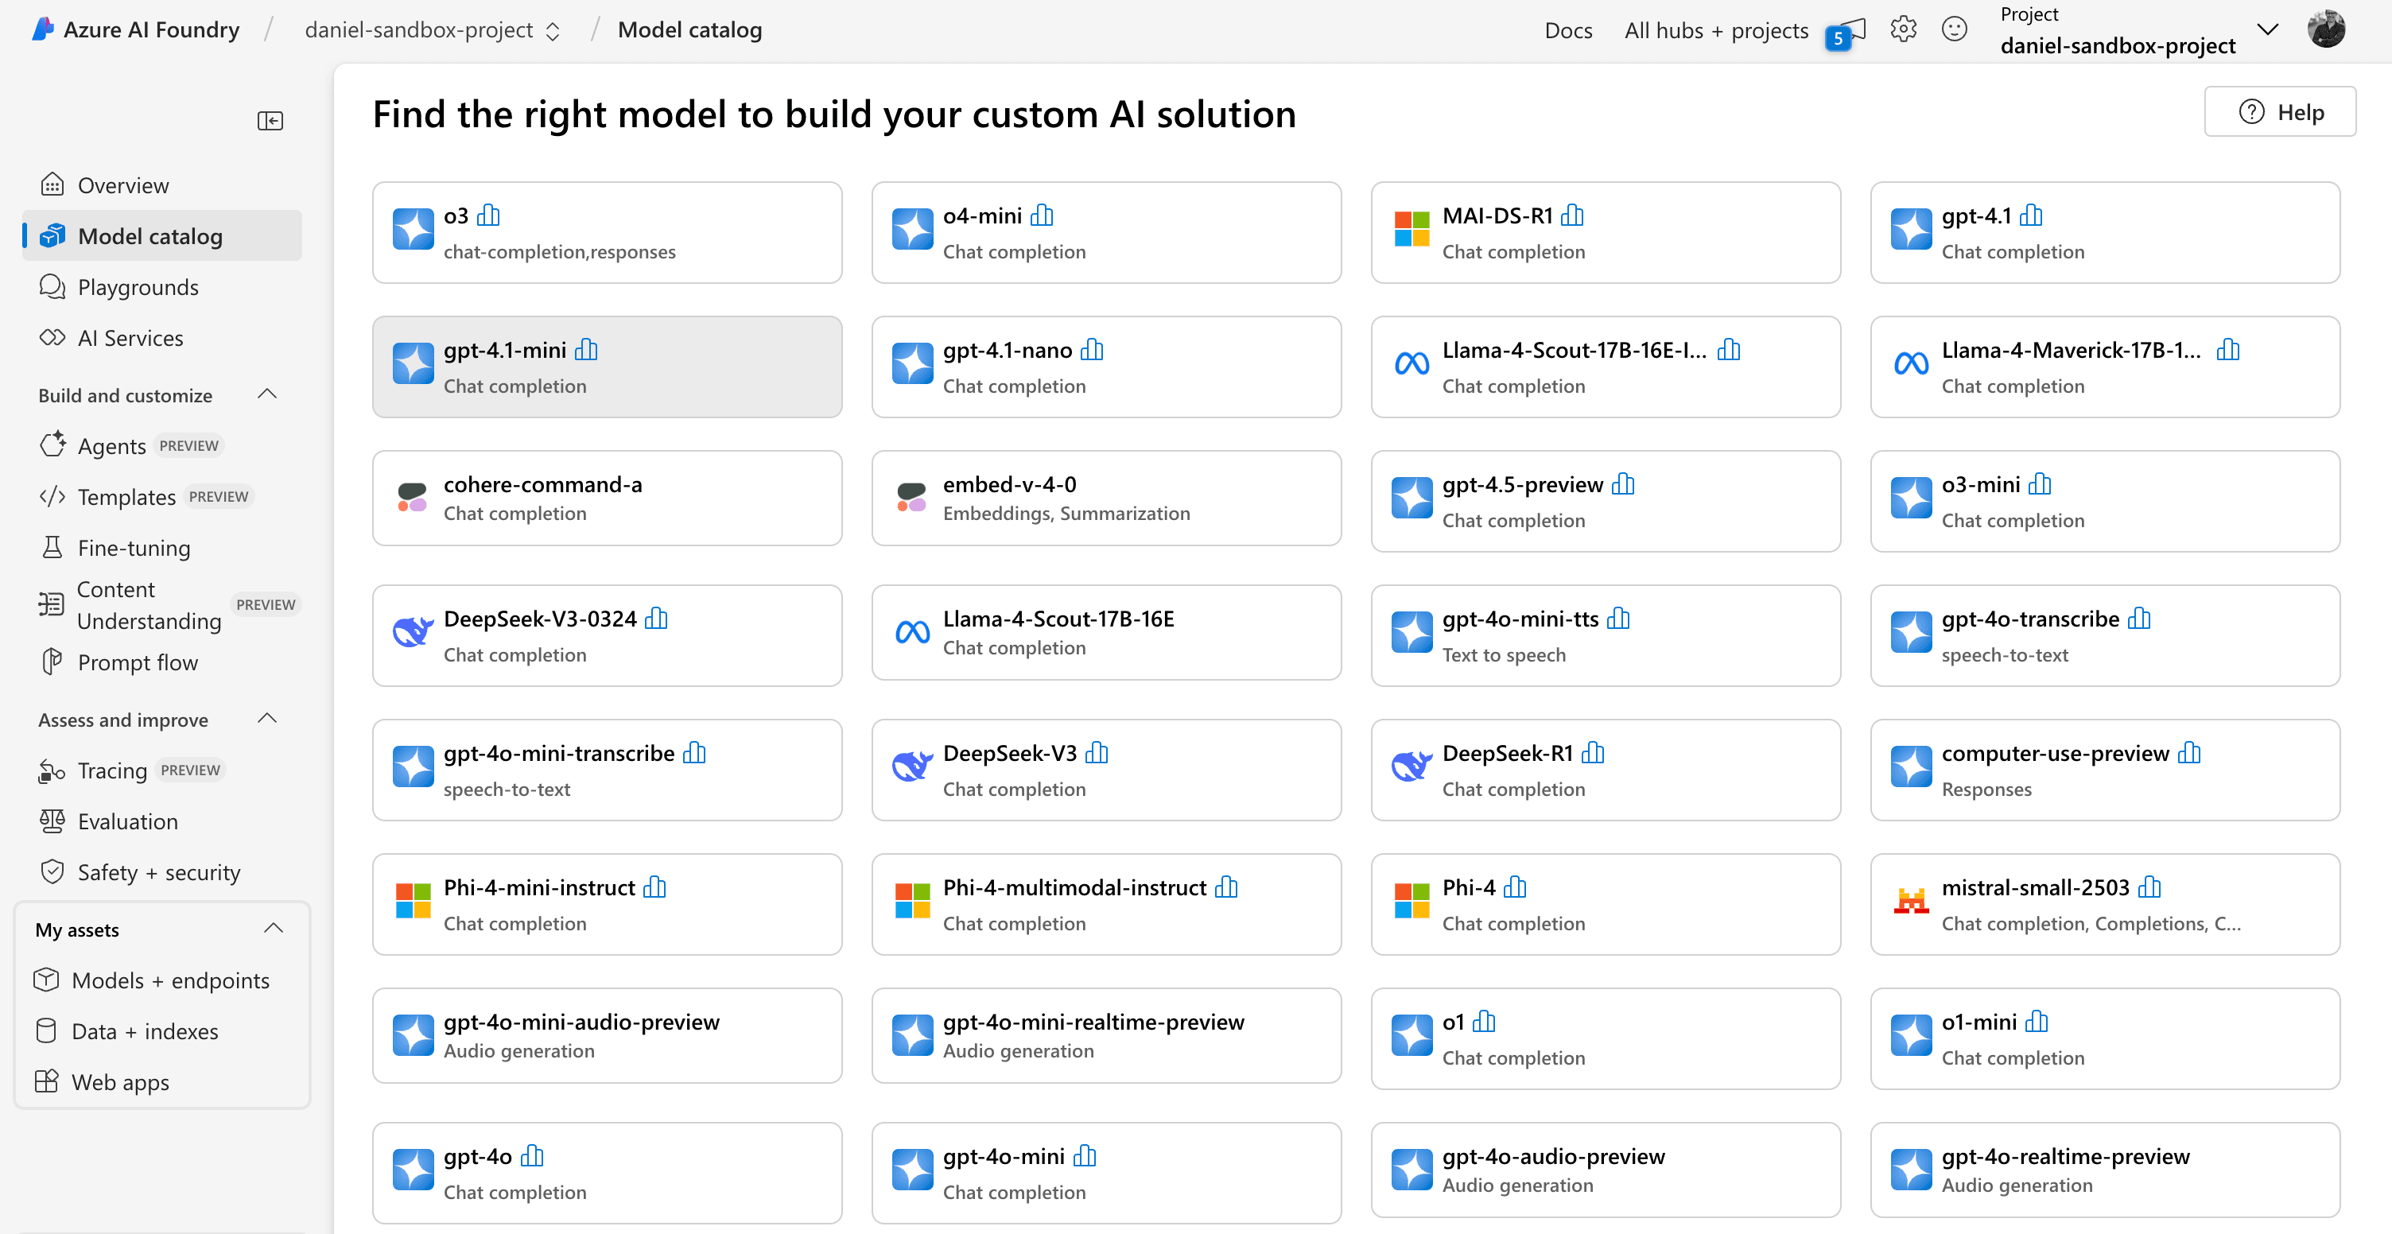2392x1234 pixels.
Task: Open the gpt-4o model card
Action: (608, 1173)
